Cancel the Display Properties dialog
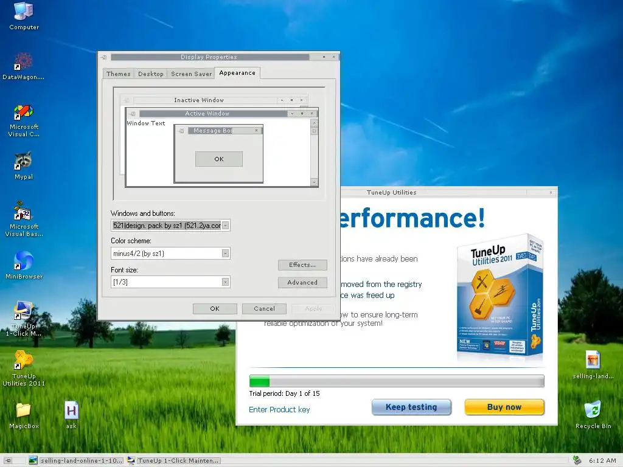The height and width of the screenshot is (467, 623). point(264,308)
